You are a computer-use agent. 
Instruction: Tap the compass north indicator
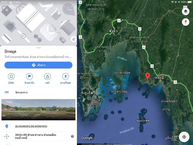click(x=186, y=22)
